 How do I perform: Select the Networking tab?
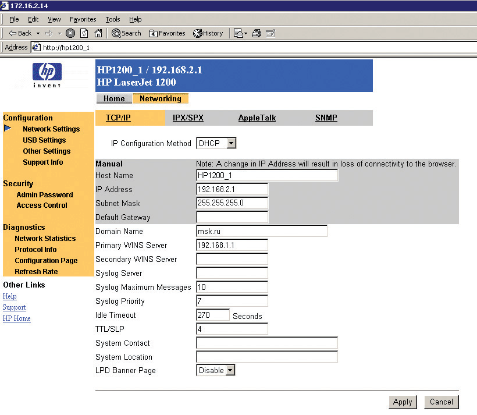click(161, 98)
